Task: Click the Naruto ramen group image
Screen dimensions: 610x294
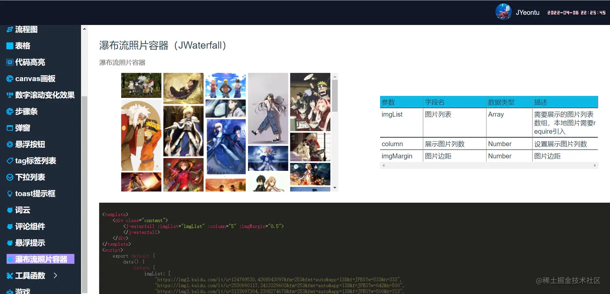Action: pyautogui.click(x=310, y=102)
